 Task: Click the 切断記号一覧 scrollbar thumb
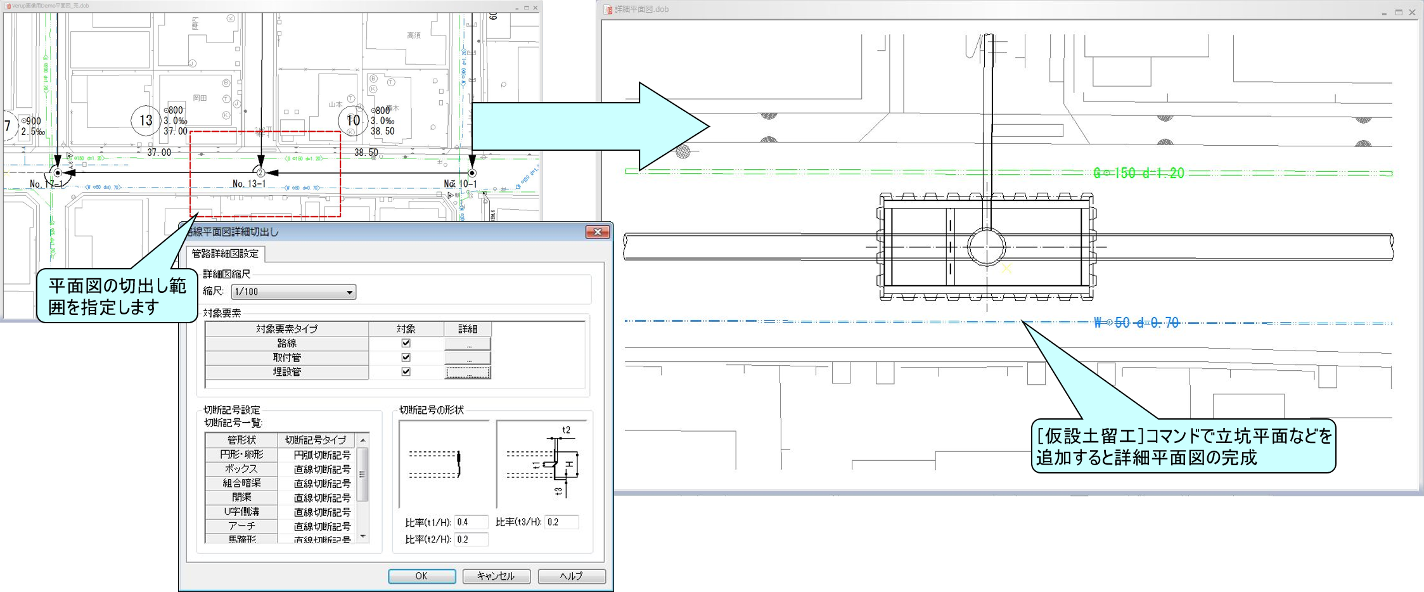362,474
